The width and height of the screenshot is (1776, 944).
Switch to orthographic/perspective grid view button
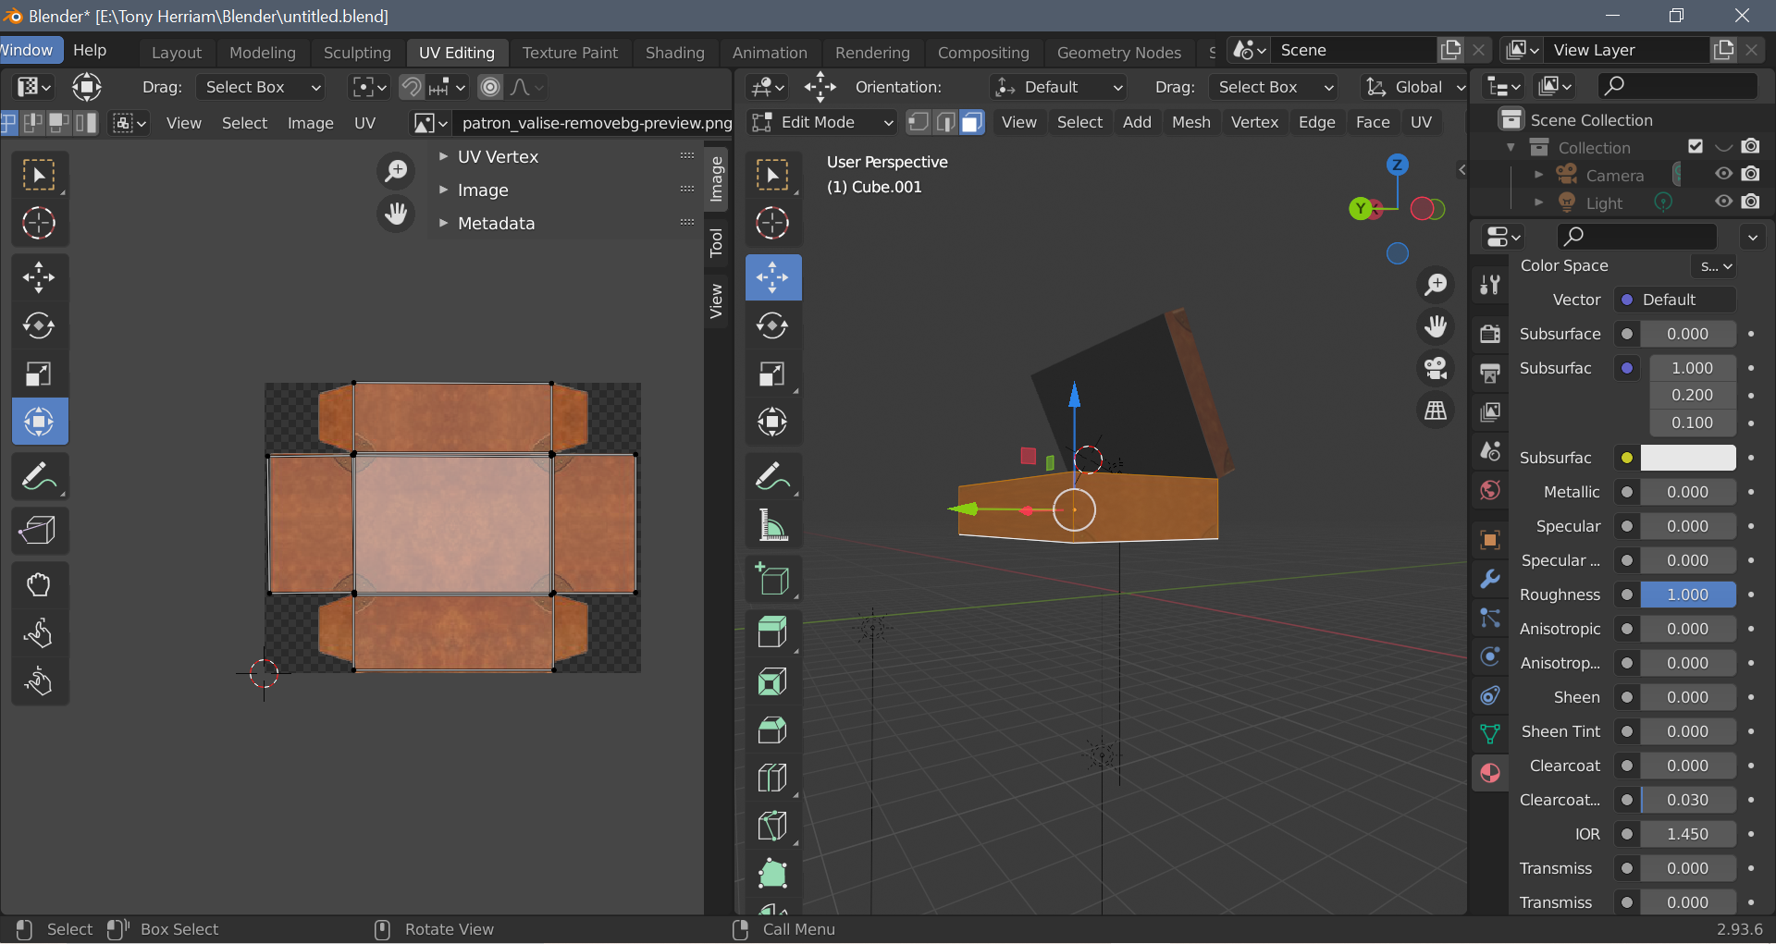[x=1436, y=411]
